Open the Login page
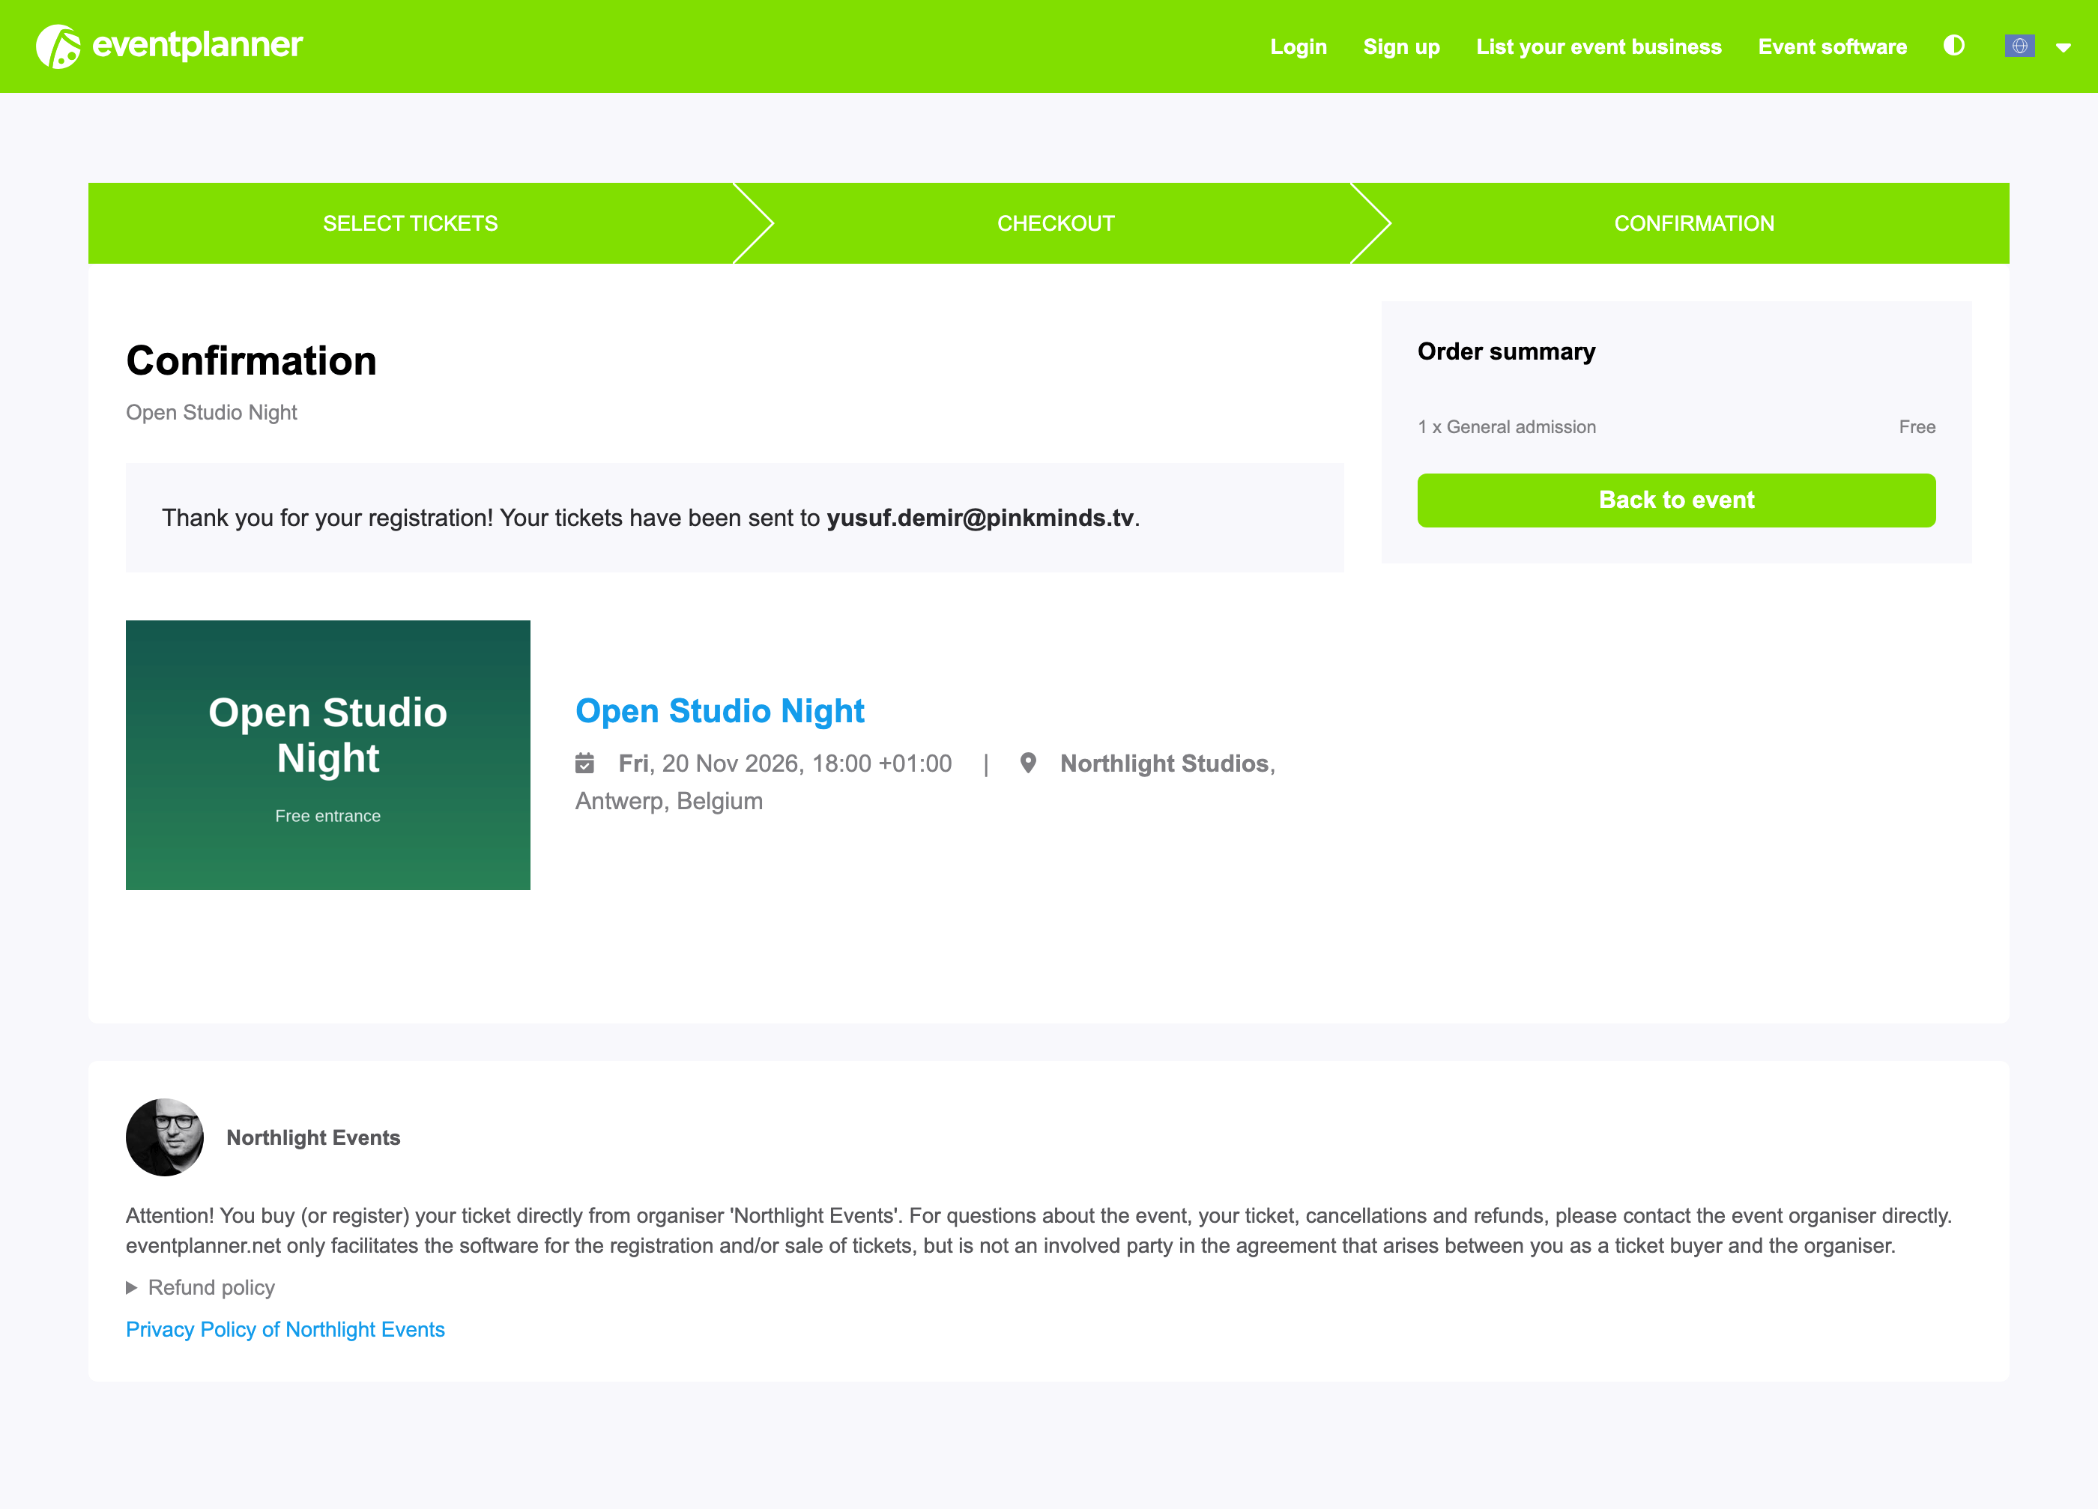Image resolution: width=2098 pixels, height=1509 pixels. 1298,46
